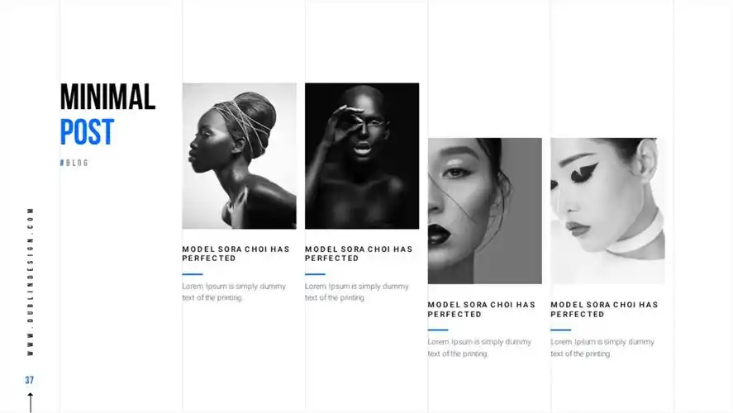Select the dark portrait with hand over eye
The width and height of the screenshot is (733, 413).
click(362, 156)
